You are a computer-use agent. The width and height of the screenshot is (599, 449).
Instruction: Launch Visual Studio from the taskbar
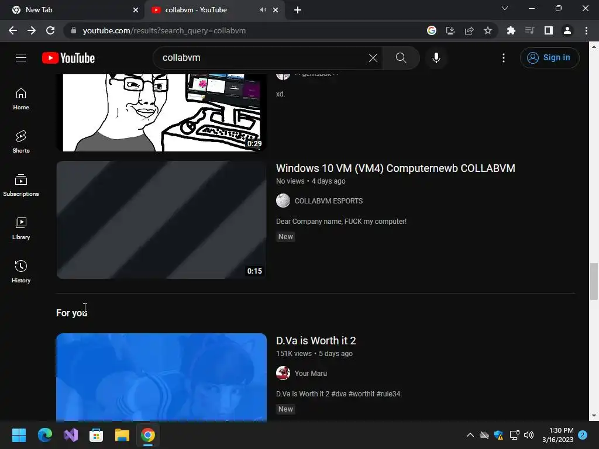coord(71,435)
